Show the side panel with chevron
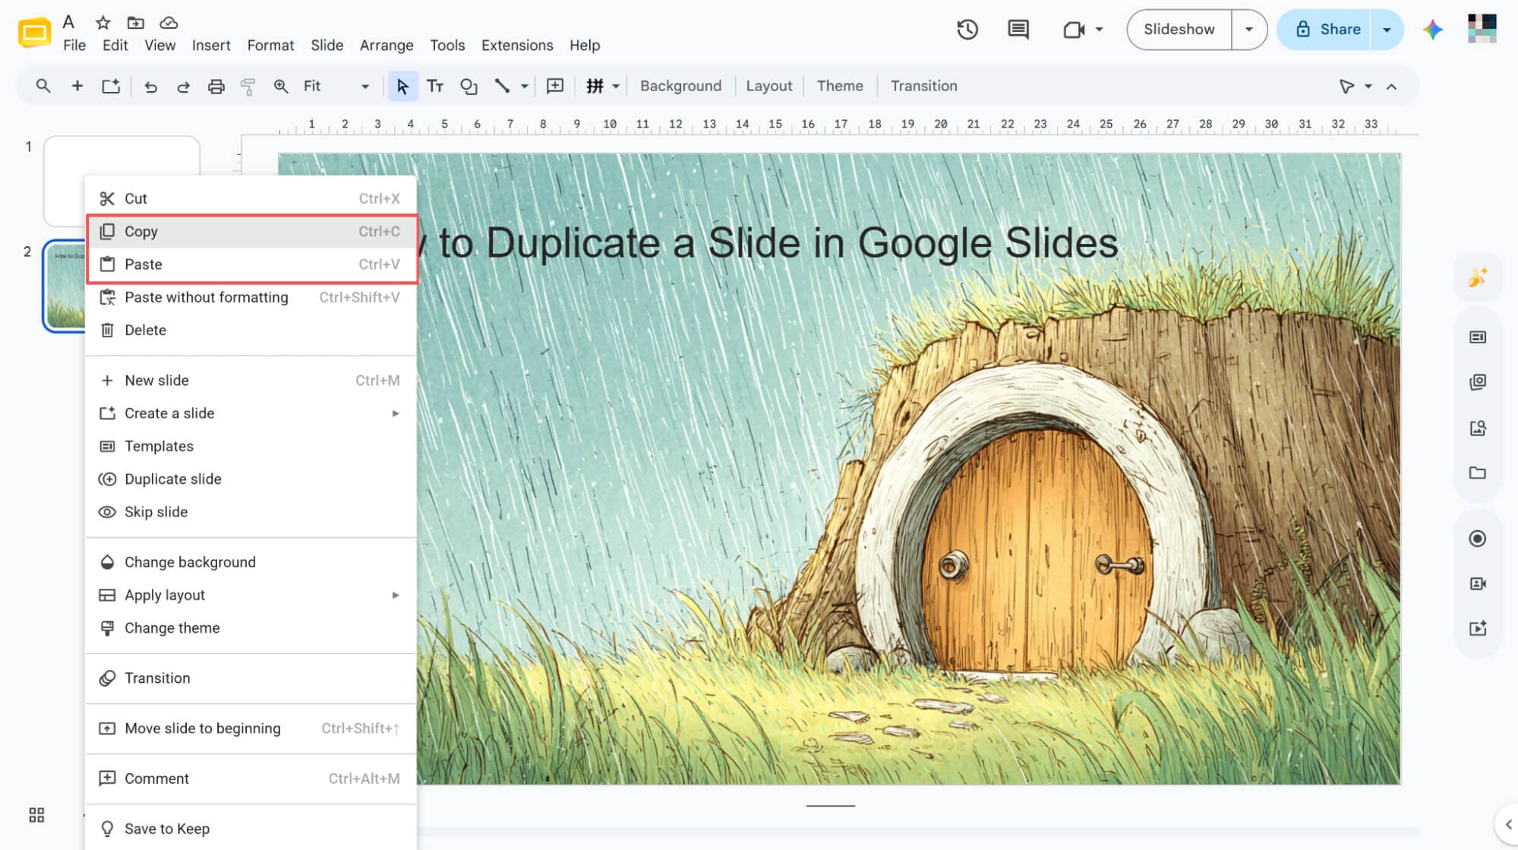The width and height of the screenshot is (1518, 850). click(x=1508, y=824)
